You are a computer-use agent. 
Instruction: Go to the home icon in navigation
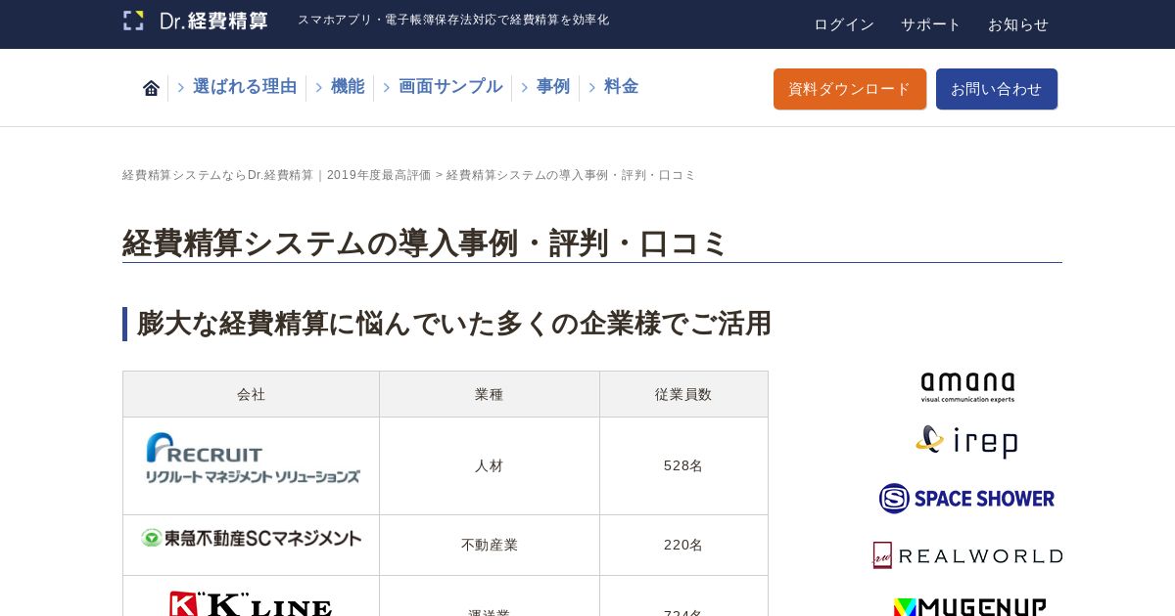click(151, 88)
